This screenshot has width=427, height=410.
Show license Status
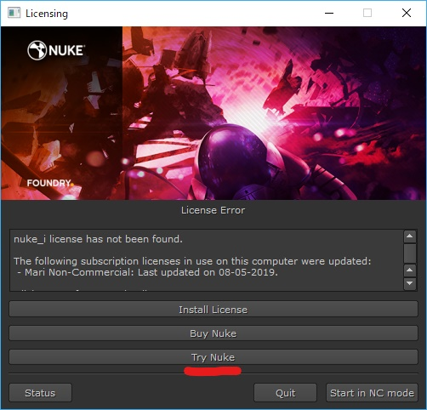tap(40, 393)
